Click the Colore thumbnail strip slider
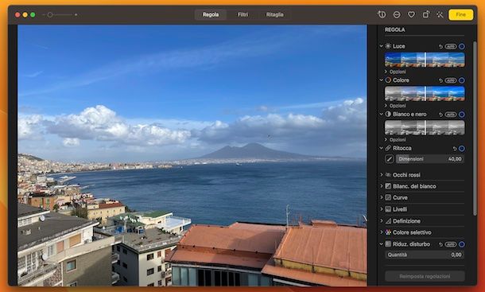This screenshot has height=292, width=485. (425, 94)
